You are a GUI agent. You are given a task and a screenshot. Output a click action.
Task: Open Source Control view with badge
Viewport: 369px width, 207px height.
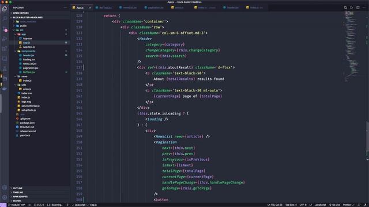pos(5,29)
